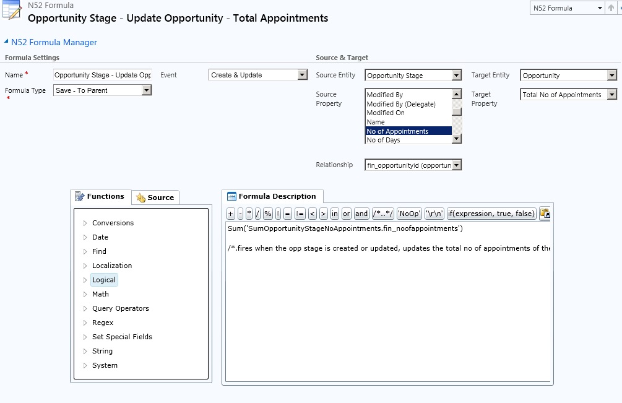Insert the if(expression, true, false) template

[491, 214]
